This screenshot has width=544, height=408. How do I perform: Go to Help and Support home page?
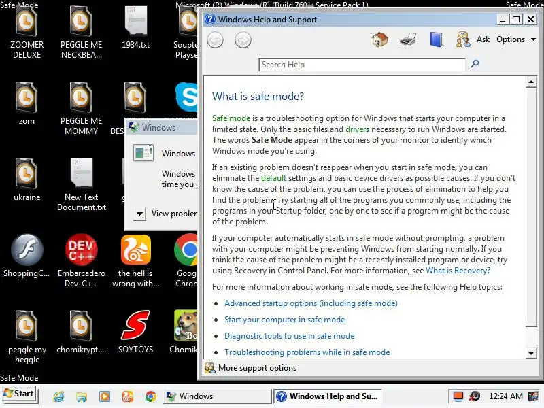tap(379, 39)
